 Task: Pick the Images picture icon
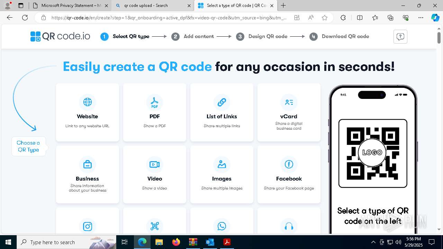tap(222, 164)
